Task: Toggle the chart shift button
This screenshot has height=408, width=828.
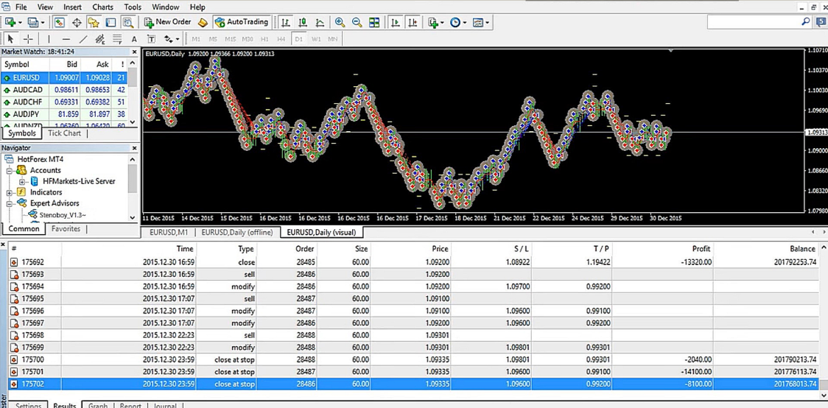Action: 413,23
